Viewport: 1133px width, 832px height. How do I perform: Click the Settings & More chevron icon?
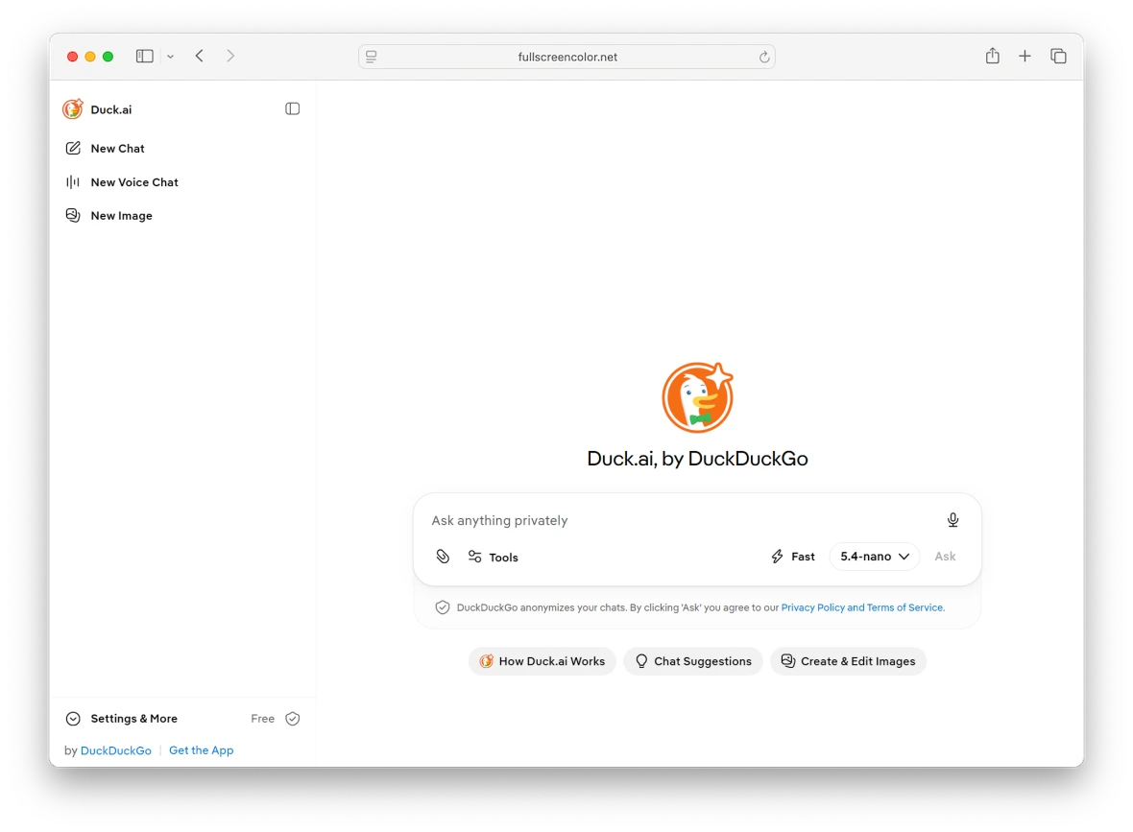(x=73, y=719)
